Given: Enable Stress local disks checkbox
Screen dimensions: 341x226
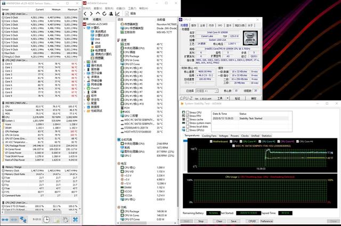Looking at the screenshot, I should [x=187, y=127].
